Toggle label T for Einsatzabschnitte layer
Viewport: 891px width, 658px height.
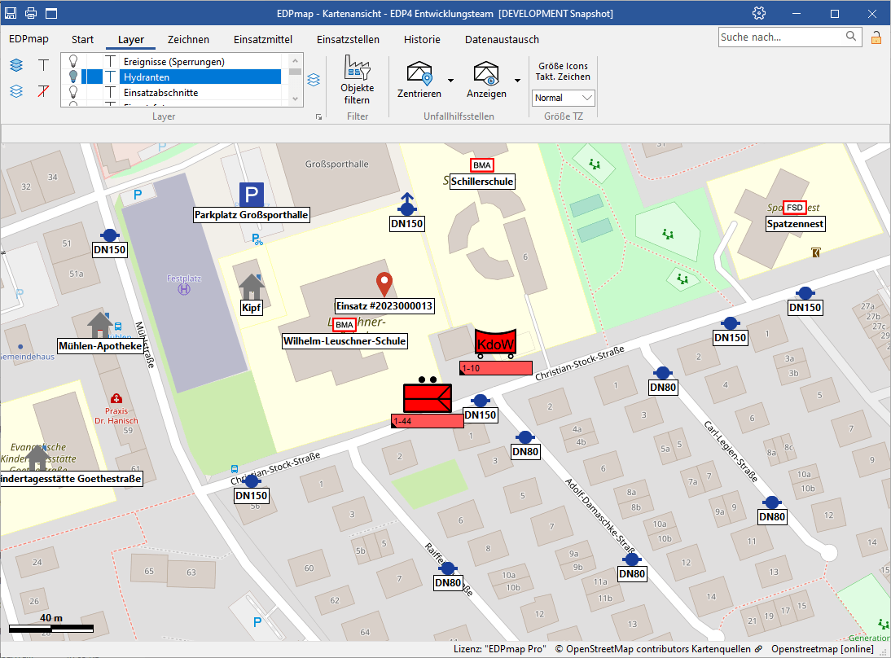pyautogui.click(x=110, y=92)
